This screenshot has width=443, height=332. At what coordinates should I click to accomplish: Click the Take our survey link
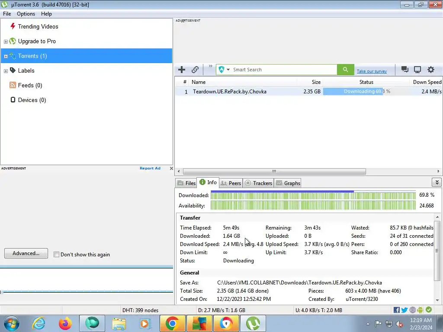[372, 71]
